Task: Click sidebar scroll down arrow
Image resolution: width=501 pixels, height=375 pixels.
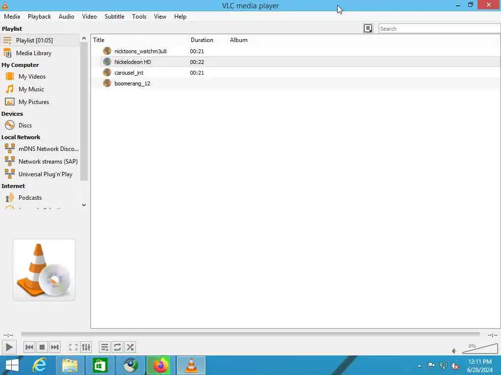Action: 84,205
